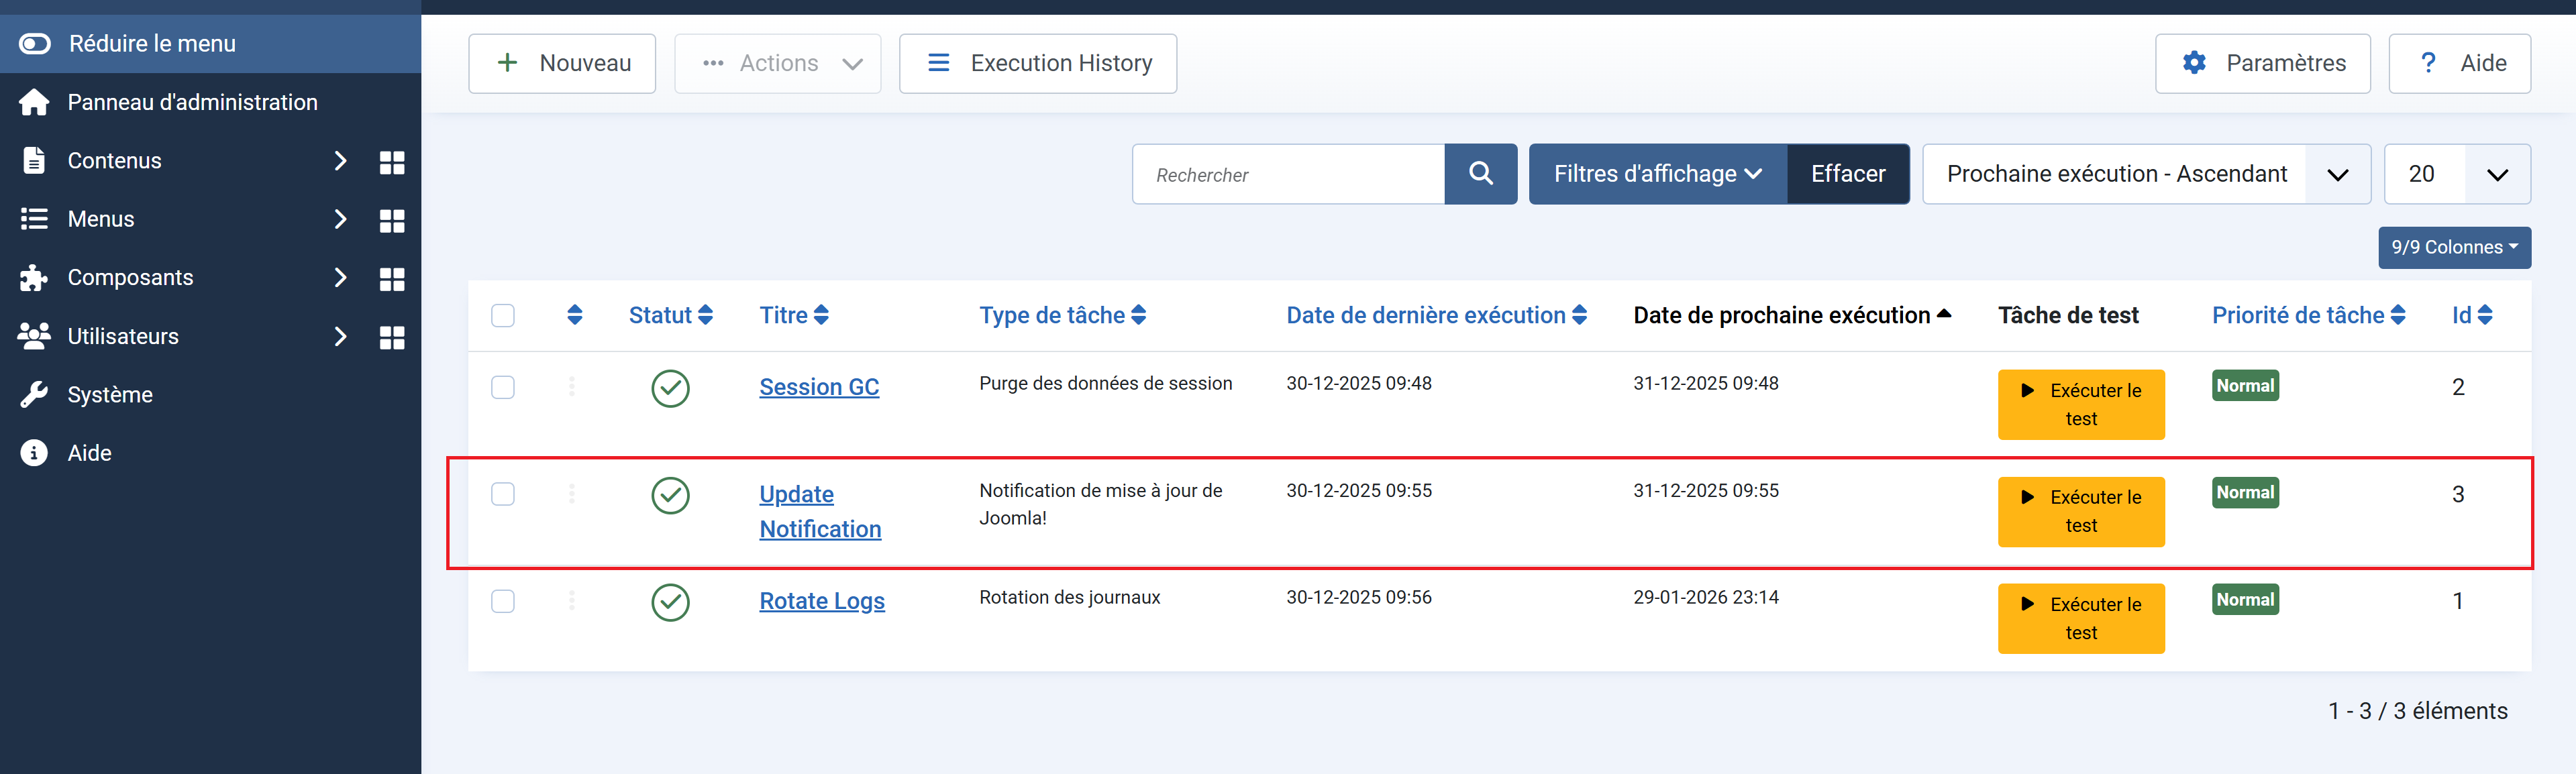
Task: Open Système in the sidebar menu
Action: pos(110,395)
